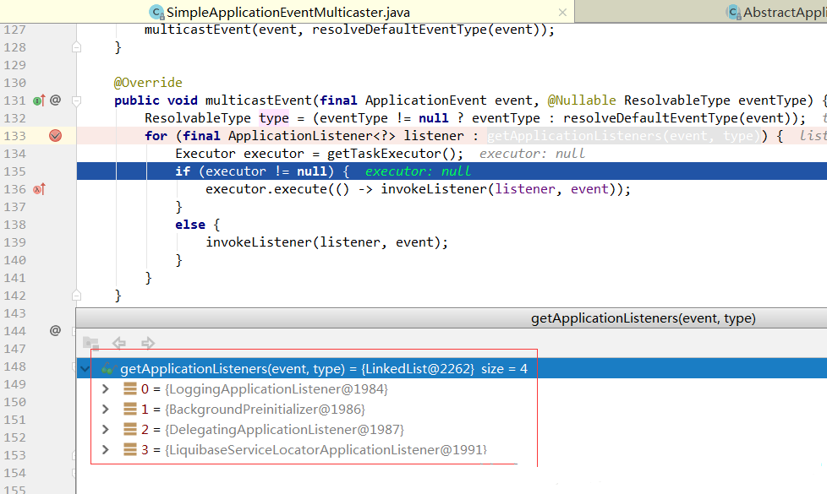Image resolution: width=827 pixels, height=494 pixels.
Task: Toggle the breakpoint on line 133
Action: pyautogui.click(x=56, y=136)
